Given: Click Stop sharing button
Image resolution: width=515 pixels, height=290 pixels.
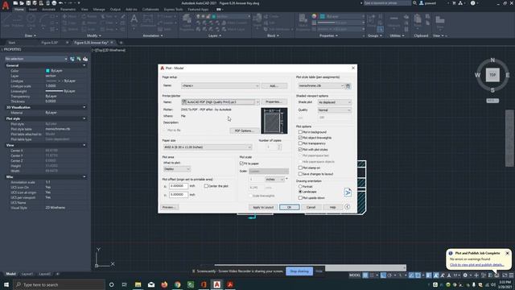Looking at the screenshot, I should tap(299, 271).
